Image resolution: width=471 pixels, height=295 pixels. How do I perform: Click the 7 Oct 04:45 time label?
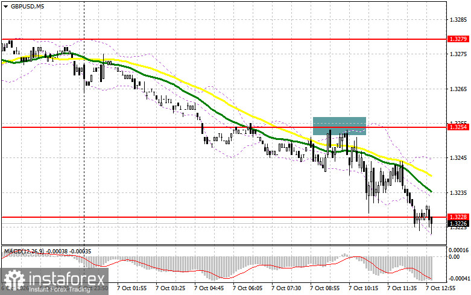[209, 288]
